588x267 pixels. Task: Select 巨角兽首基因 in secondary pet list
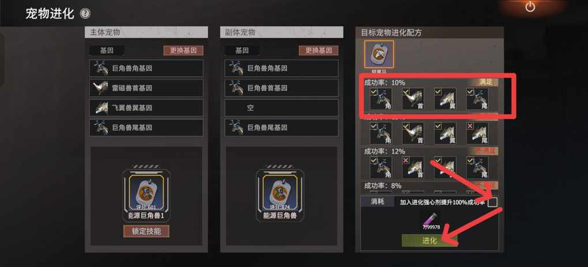282,88
